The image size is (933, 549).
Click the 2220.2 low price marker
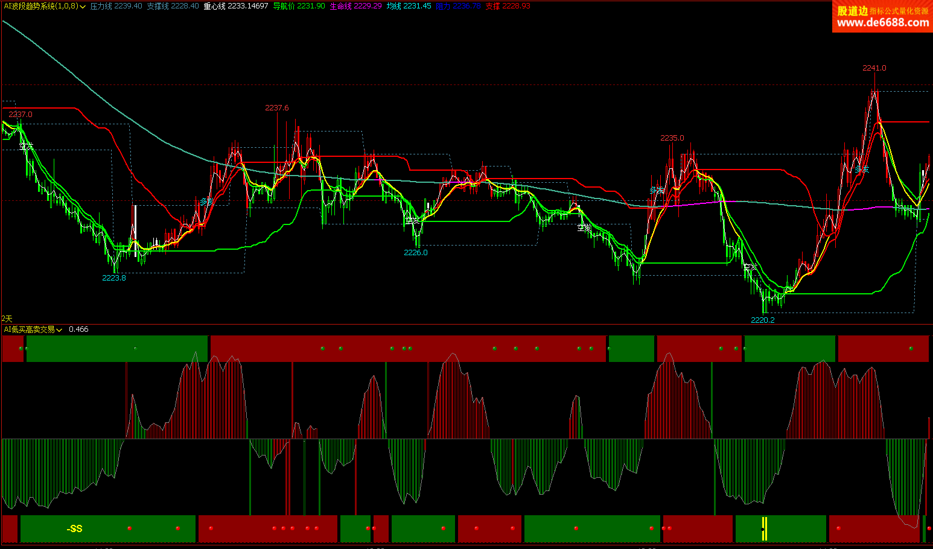tap(762, 320)
